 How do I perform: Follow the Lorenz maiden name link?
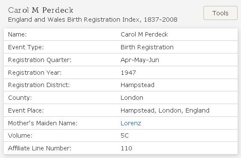pyautogui.click(x=131, y=123)
